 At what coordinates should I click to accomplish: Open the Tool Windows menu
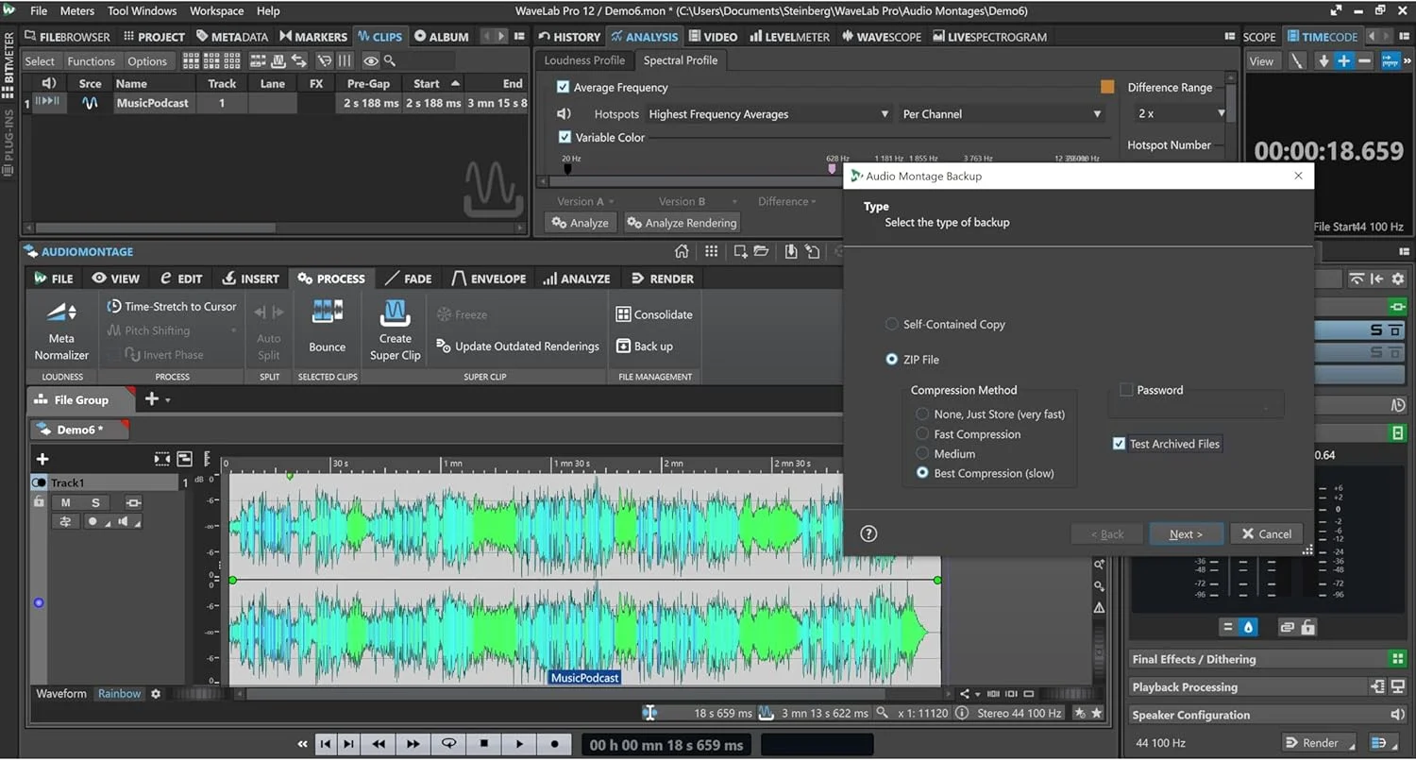(142, 11)
